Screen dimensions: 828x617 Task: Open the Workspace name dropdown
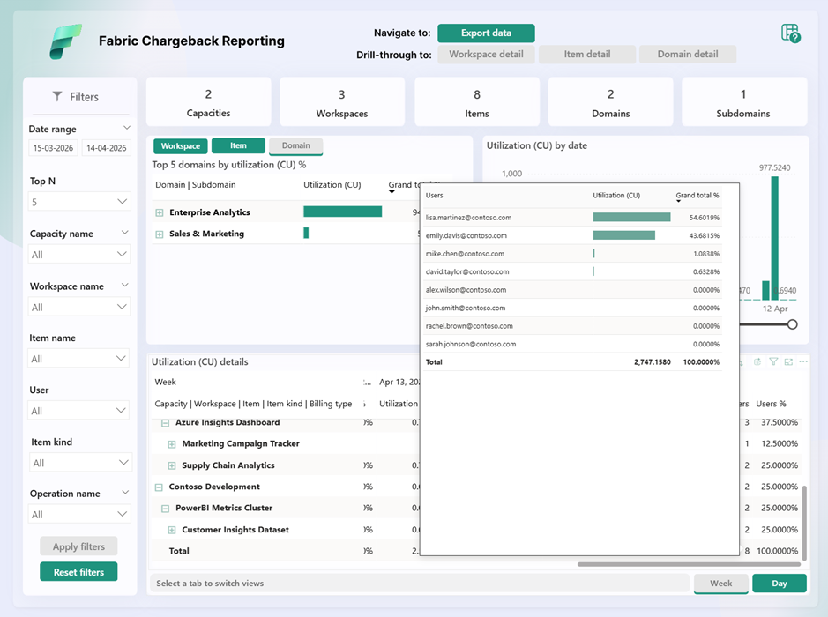pyautogui.click(x=79, y=308)
